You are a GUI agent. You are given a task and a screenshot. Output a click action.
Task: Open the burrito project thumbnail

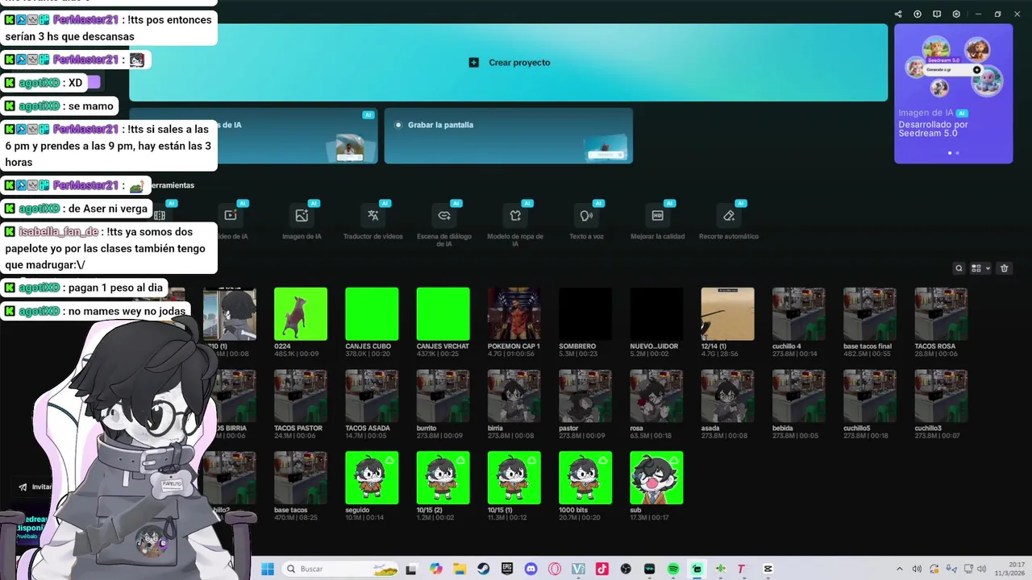pyautogui.click(x=443, y=396)
